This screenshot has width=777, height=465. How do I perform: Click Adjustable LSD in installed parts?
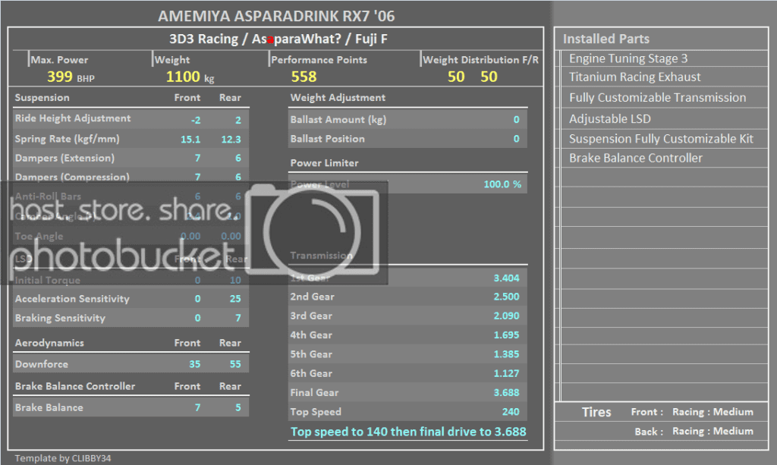[x=610, y=119]
